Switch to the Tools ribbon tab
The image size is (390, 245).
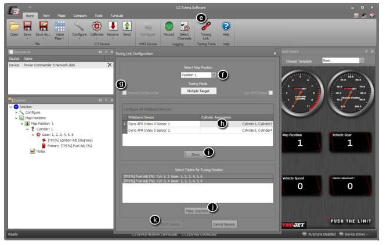tap(99, 16)
